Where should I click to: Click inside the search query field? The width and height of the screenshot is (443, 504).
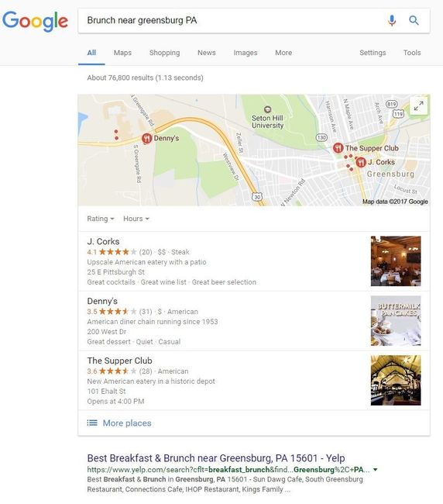[x=231, y=21]
